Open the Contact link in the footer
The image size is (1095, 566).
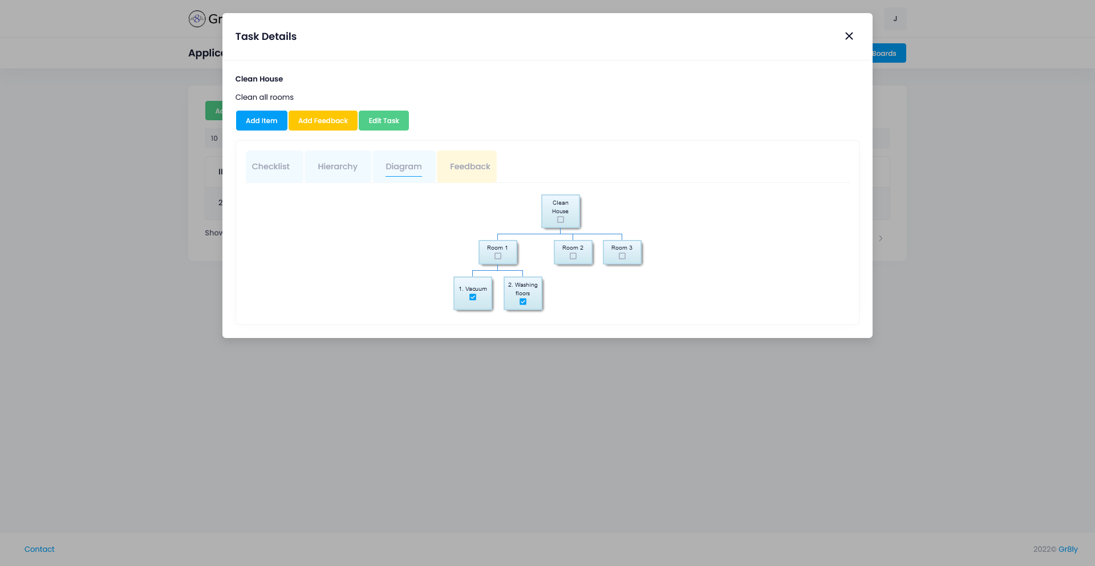[x=39, y=549]
